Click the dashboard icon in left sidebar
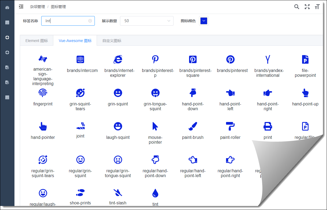 coord(7,7)
